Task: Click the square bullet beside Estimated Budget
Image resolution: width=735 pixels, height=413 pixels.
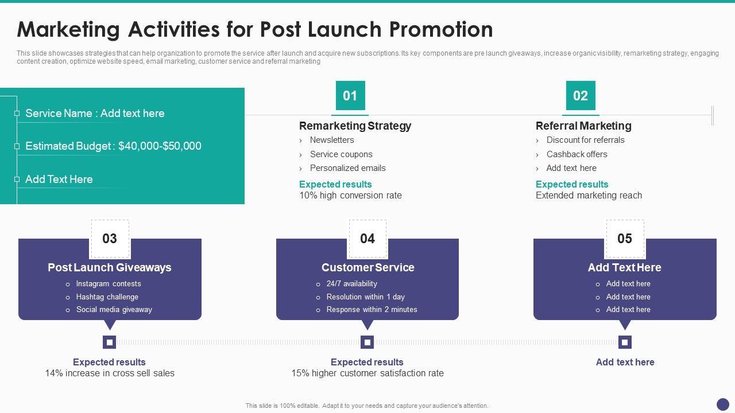Action: click(17, 146)
